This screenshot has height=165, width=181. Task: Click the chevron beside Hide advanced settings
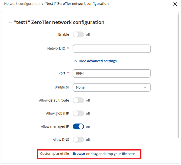(75, 61)
